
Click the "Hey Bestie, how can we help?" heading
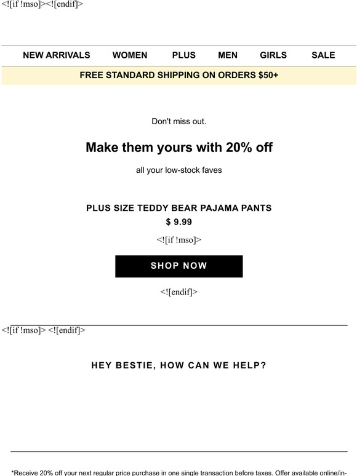(x=179, y=365)
